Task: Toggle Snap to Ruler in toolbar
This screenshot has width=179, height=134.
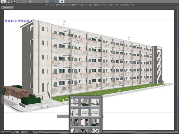Action: coord(51,1)
